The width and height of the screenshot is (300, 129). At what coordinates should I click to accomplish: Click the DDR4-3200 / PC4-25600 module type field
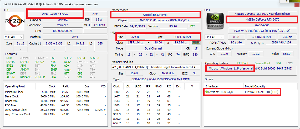point(161,79)
